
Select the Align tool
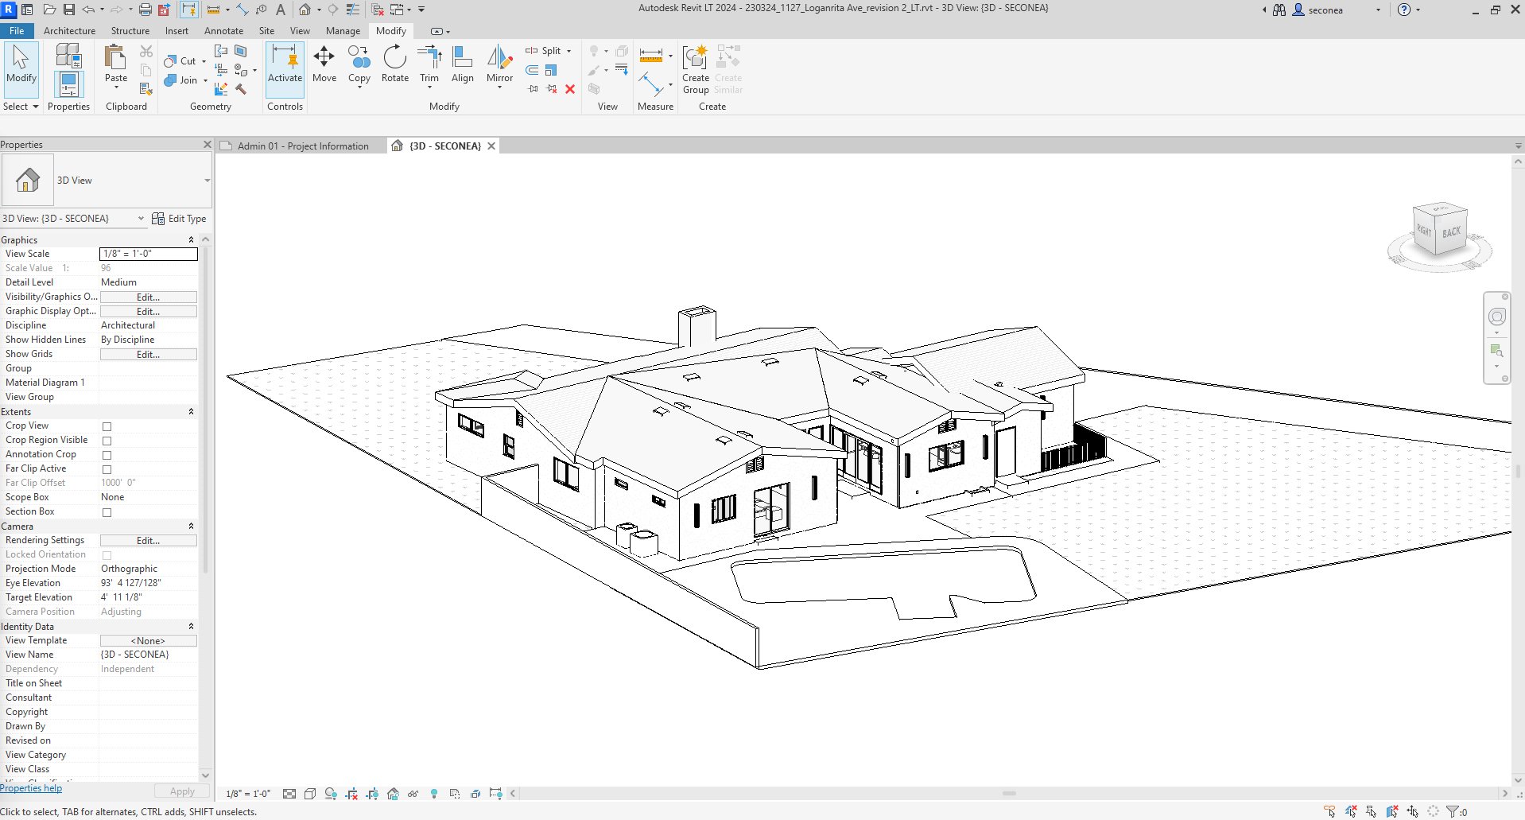pyautogui.click(x=463, y=64)
